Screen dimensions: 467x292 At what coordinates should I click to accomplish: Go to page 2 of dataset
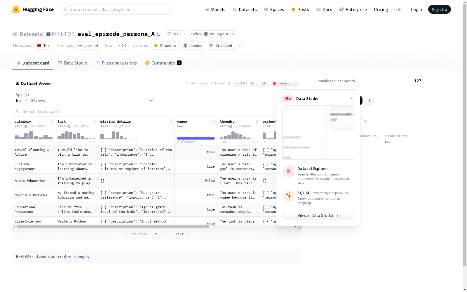(166, 234)
